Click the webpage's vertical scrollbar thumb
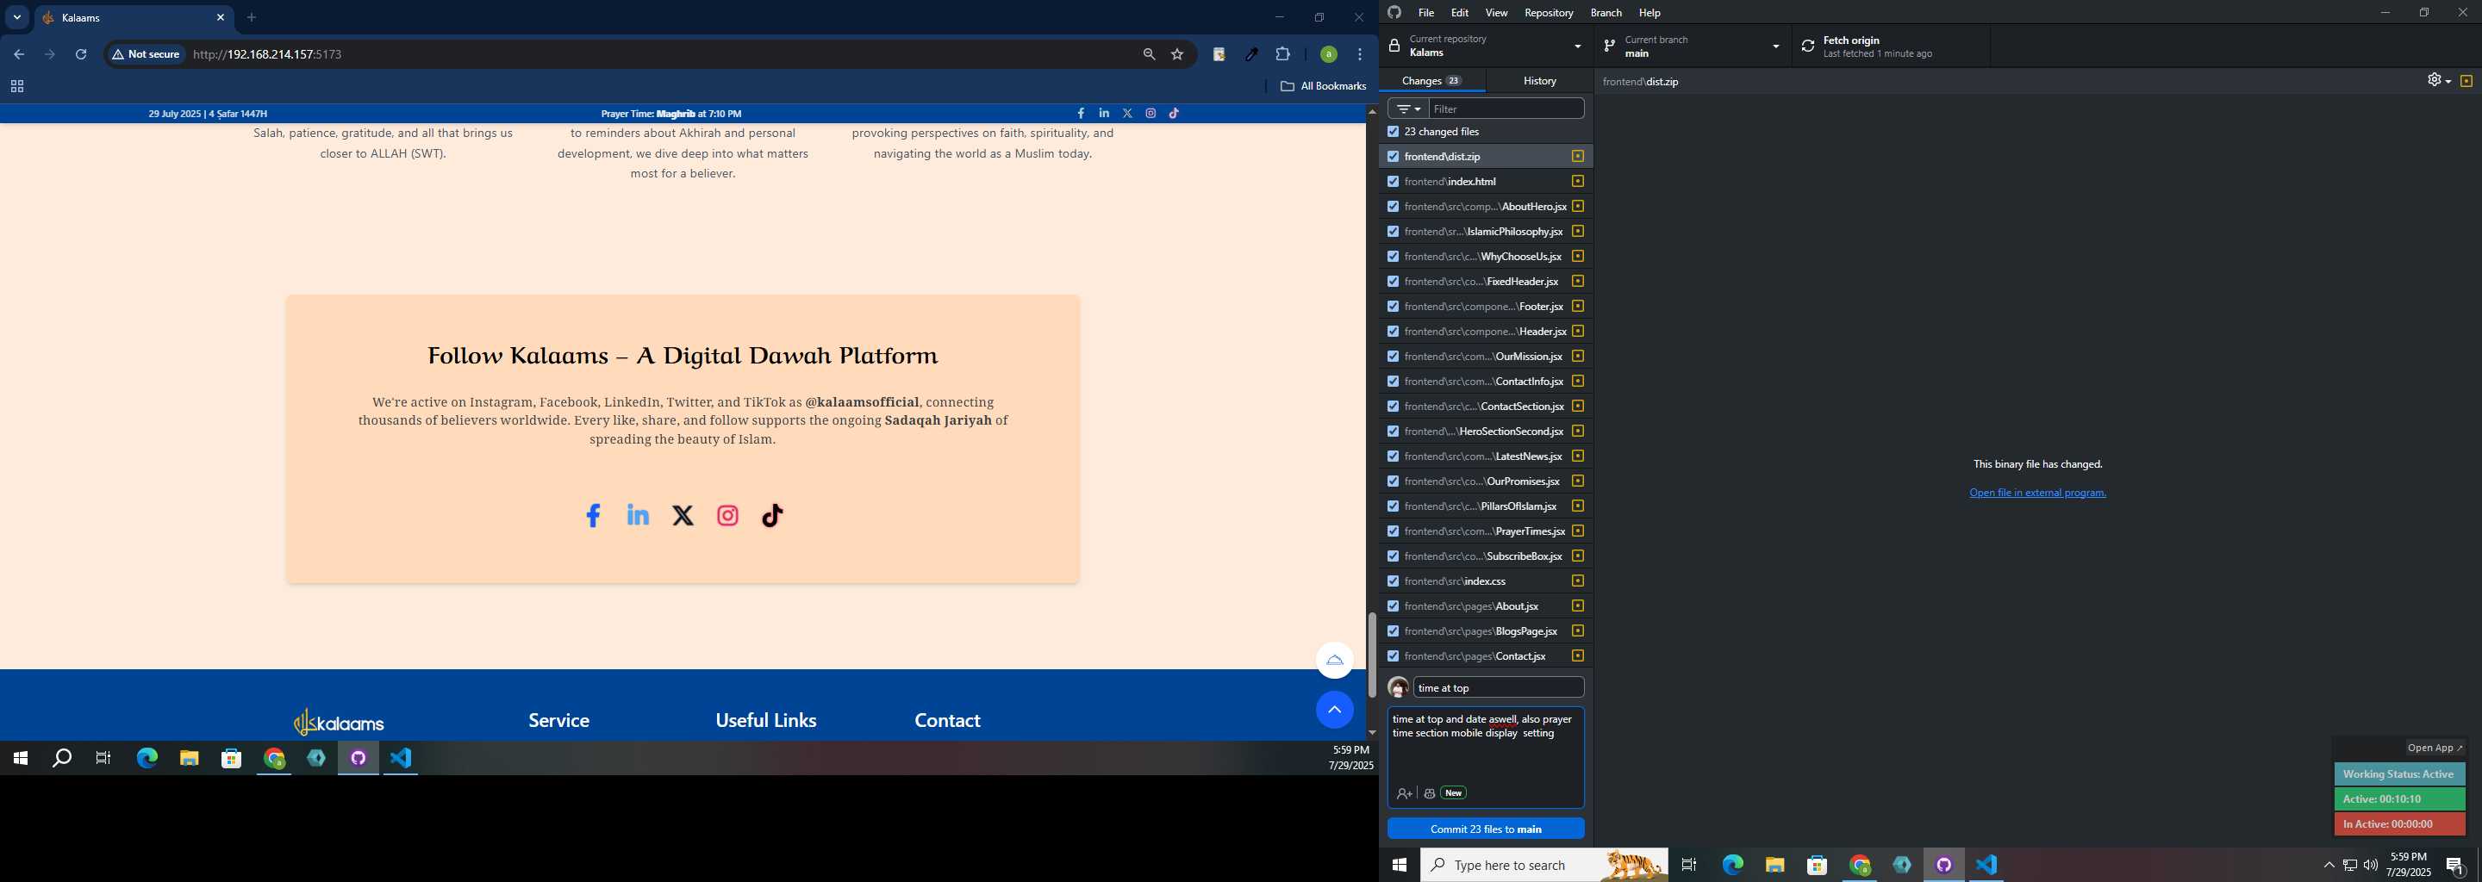This screenshot has width=2482, height=882. (x=1372, y=655)
